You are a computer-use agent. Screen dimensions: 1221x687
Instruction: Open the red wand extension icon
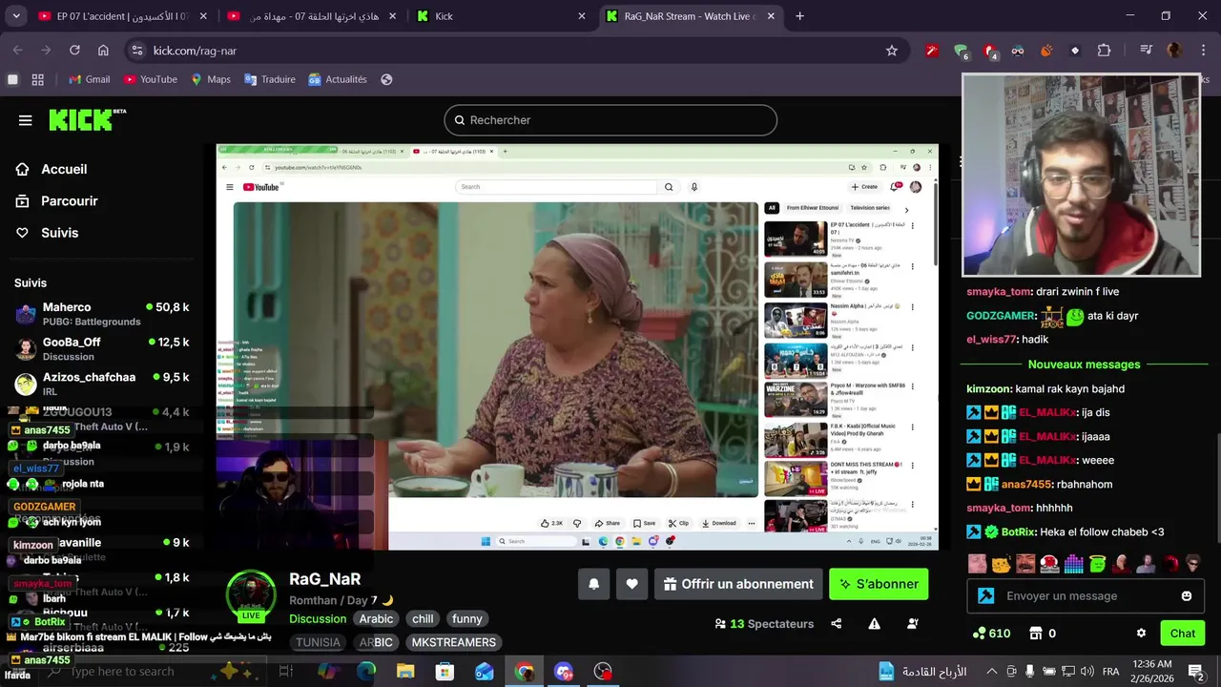click(932, 51)
